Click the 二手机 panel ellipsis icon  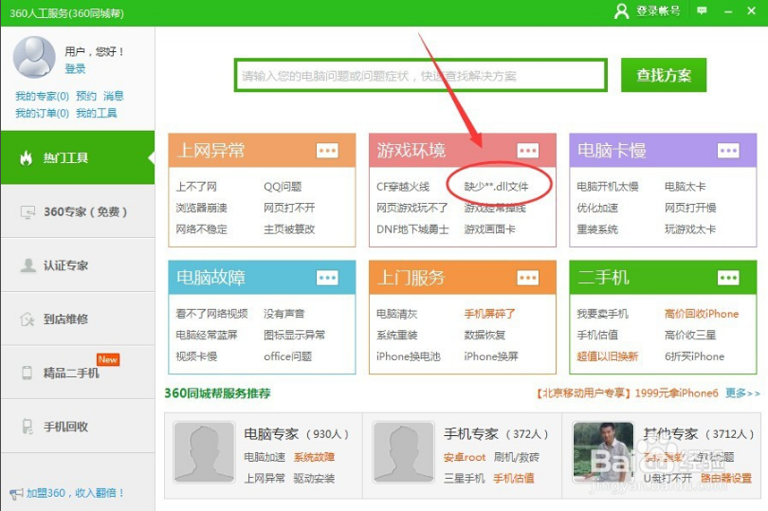click(728, 278)
